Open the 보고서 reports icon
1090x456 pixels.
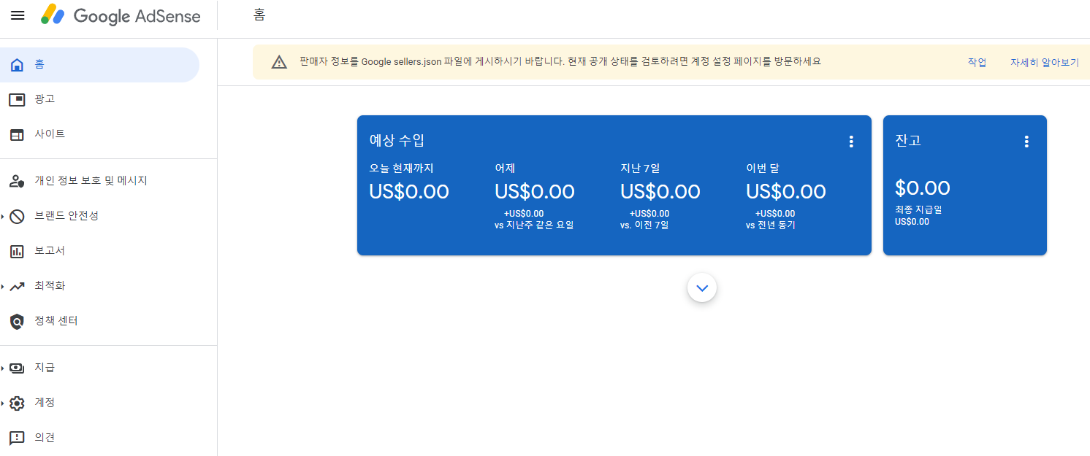(x=17, y=250)
